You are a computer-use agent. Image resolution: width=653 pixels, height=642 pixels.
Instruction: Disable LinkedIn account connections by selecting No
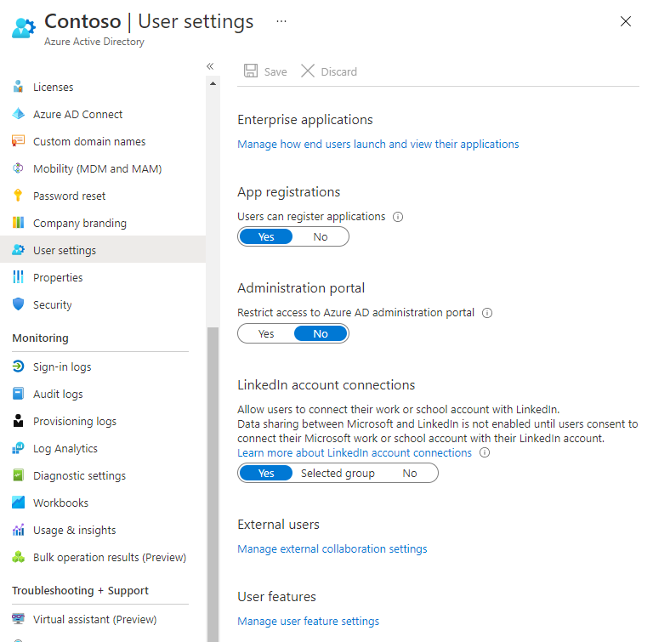(410, 474)
